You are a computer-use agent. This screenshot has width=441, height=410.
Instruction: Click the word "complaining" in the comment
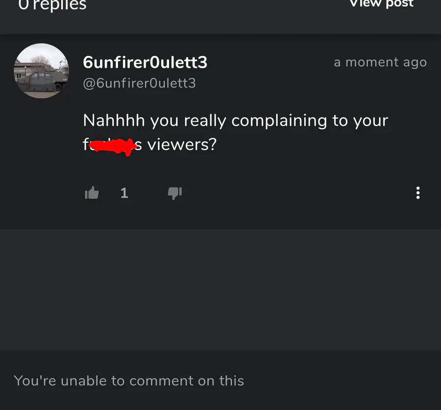[279, 121]
